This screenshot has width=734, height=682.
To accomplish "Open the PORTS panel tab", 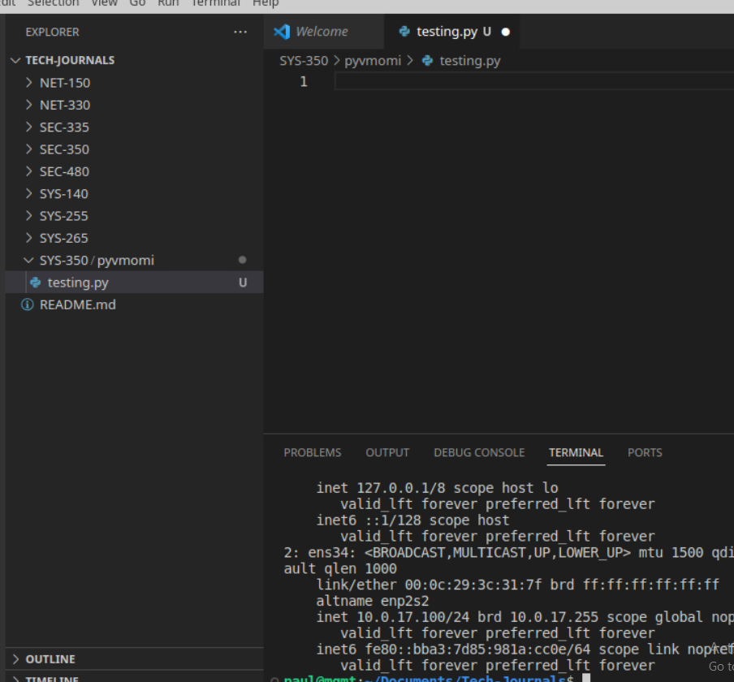I will 645,453.
